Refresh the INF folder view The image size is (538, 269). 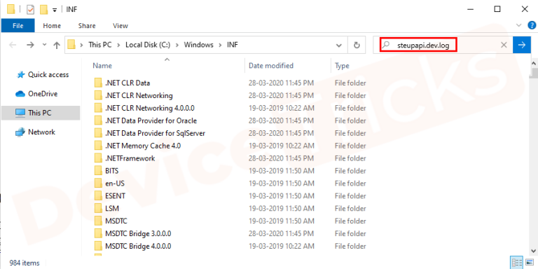pos(357,45)
